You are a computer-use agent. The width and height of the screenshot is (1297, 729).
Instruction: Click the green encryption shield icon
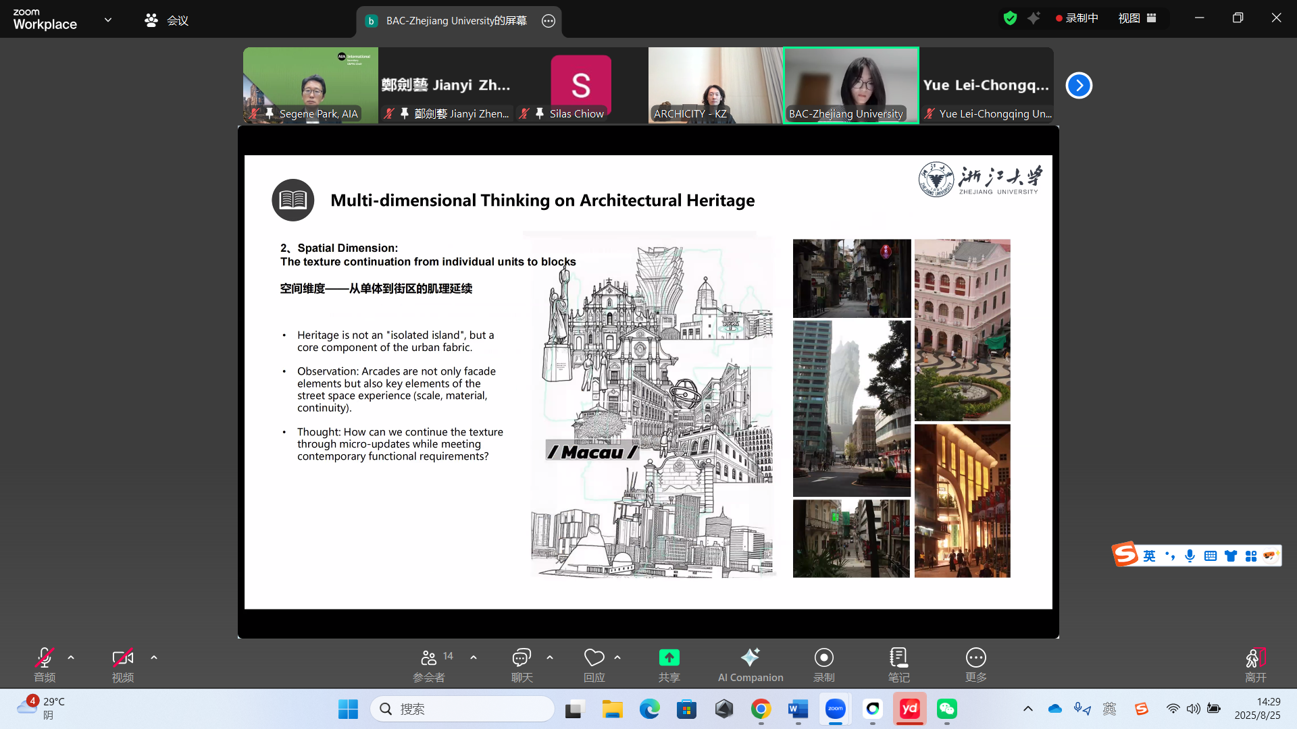click(x=1010, y=18)
